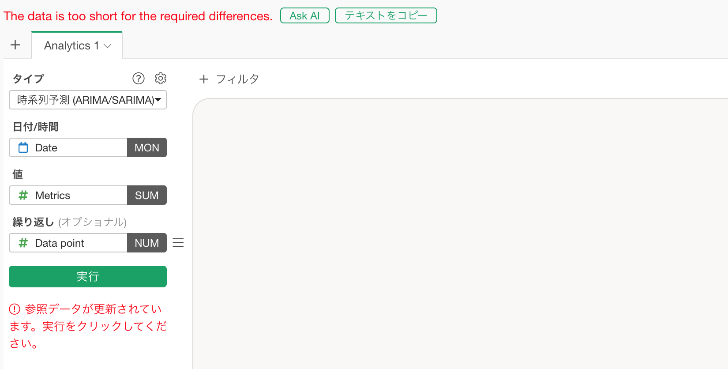
Task: Click the 繰り返し (オプショナル) label
Action: pos(70,222)
